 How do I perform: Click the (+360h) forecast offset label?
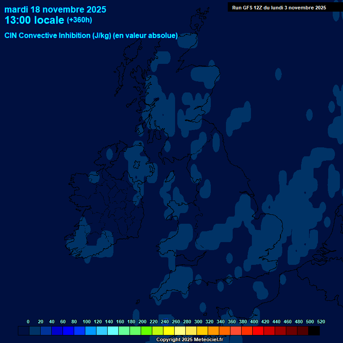[79, 20]
